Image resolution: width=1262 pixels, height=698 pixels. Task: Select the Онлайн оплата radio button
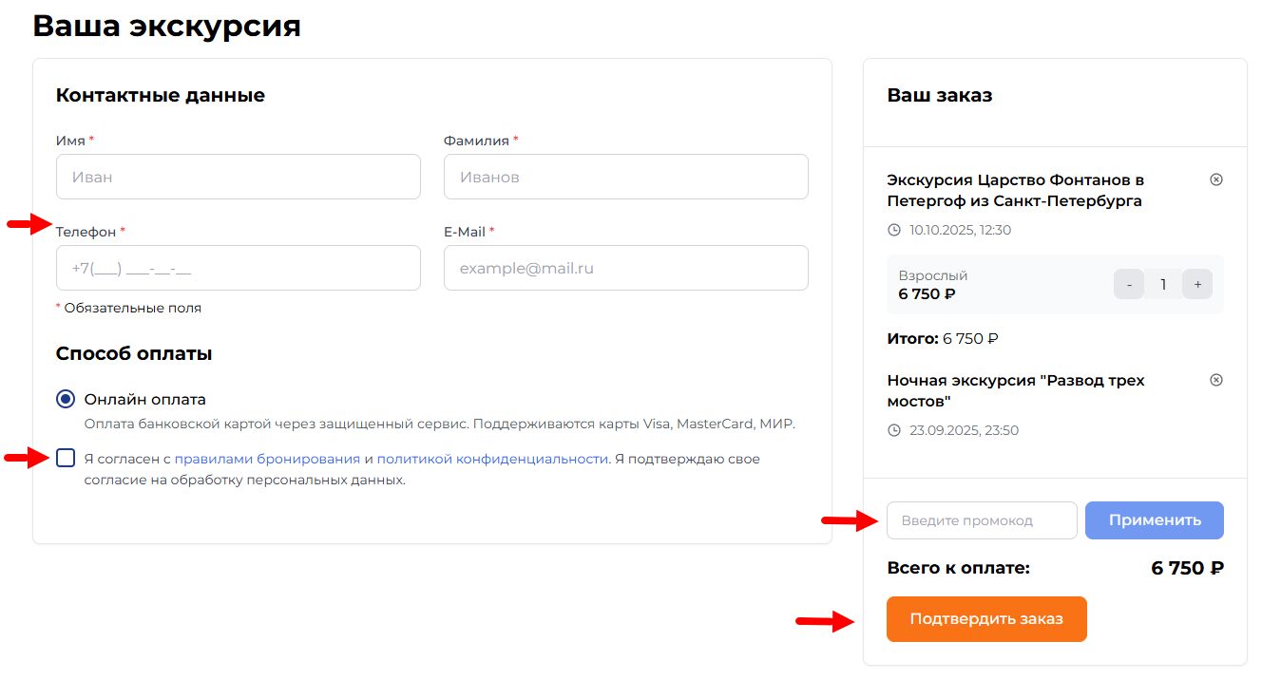(x=66, y=399)
